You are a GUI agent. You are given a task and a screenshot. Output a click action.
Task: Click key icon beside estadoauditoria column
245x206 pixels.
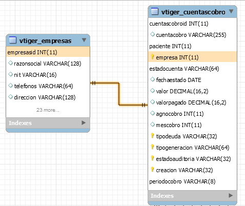(x=152, y=158)
